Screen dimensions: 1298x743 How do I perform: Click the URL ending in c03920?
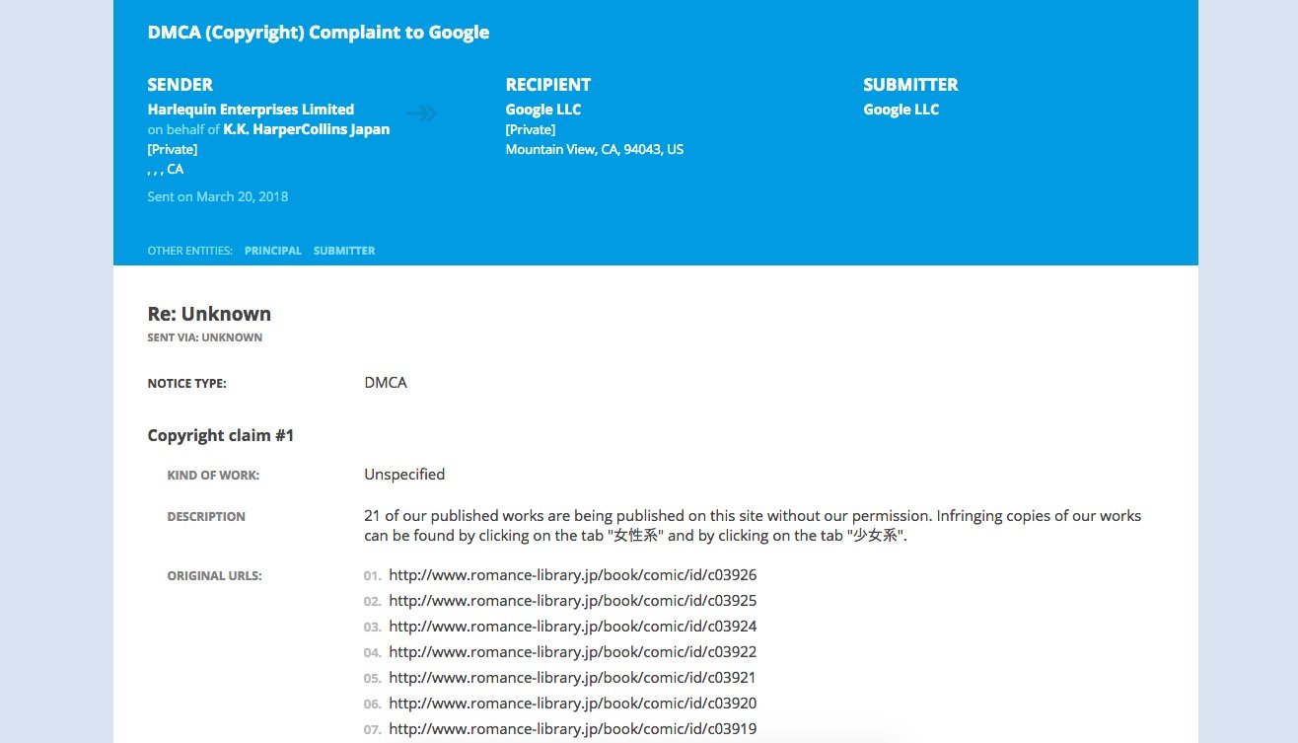[x=573, y=704]
